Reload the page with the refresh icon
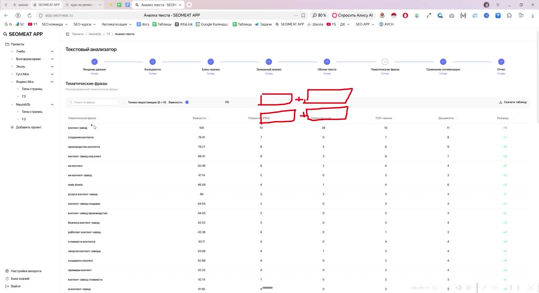The width and height of the screenshot is (539, 293). 29,15
